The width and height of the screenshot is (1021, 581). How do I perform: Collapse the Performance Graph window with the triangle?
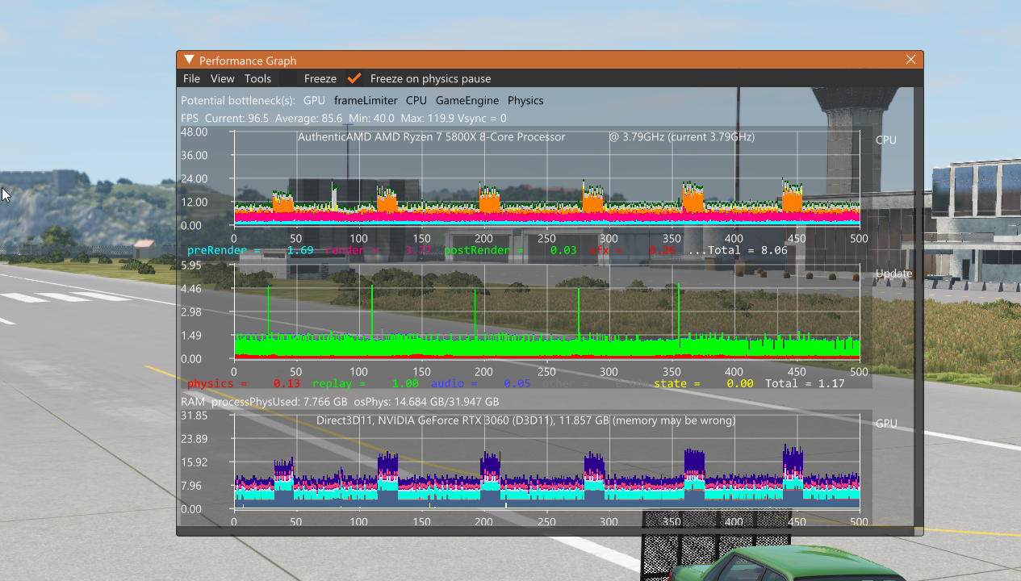coord(189,60)
